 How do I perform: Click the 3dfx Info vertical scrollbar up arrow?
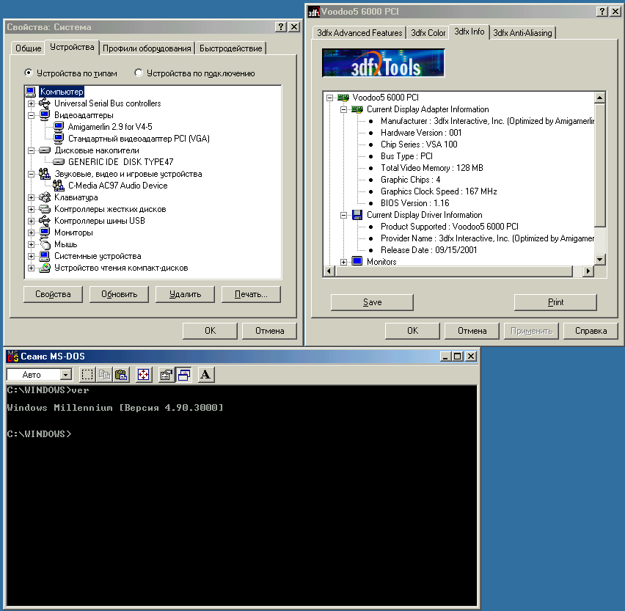600,98
